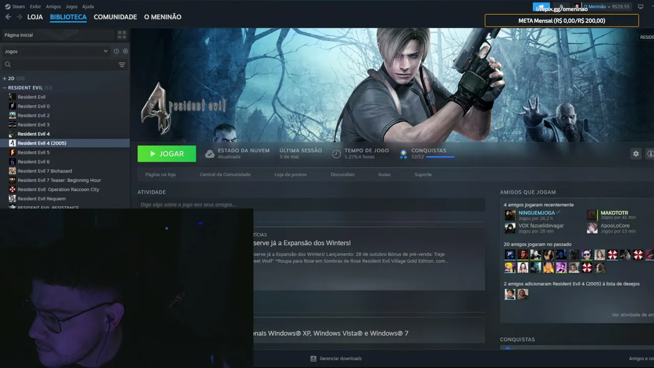Go forward with the right arrow icon

click(x=19, y=17)
